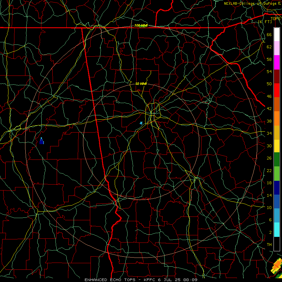
Task: Select the dark green legend swatch
Action: point(277,159)
